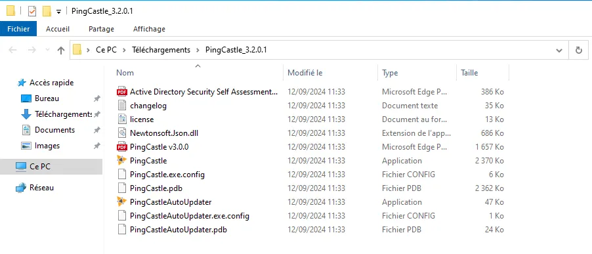Open recent locations dropdown arrow
The height and width of the screenshot is (254, 592).
point(47,50)
